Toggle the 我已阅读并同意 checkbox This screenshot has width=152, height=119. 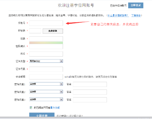(x=31, y=108)
